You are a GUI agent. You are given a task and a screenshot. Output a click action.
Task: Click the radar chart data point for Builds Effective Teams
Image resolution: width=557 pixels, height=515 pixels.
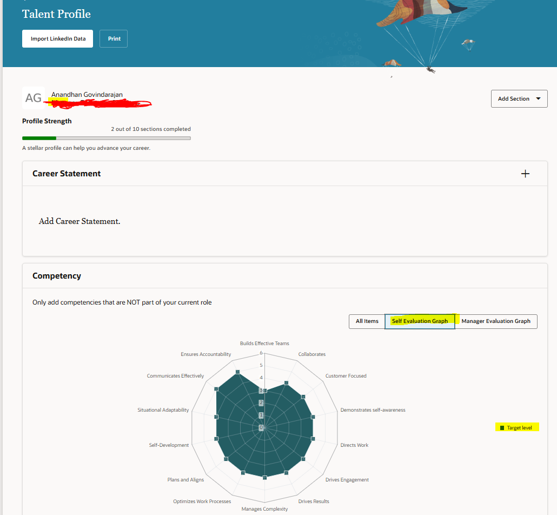(x=264, y=391)
